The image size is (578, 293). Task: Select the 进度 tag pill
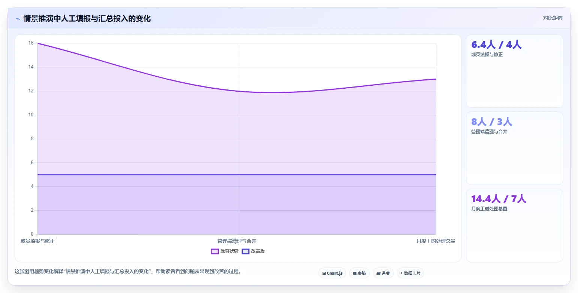click(383, 273)
